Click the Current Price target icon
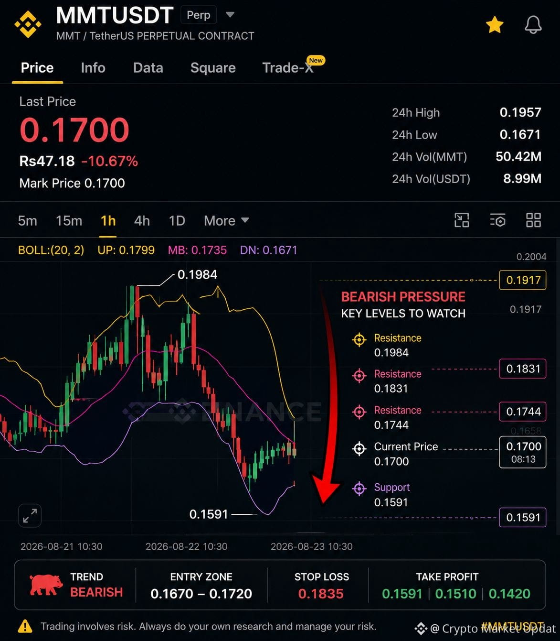This screenshot has height=641, width=560. [359, 449]
